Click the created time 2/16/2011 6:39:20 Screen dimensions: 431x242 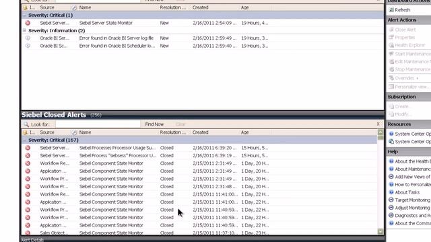[x=214, y=148]
